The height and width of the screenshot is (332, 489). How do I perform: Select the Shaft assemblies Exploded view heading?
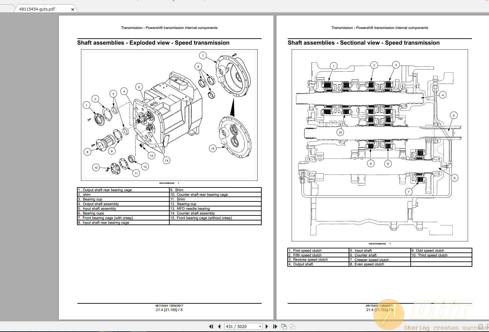pos(153,43)
